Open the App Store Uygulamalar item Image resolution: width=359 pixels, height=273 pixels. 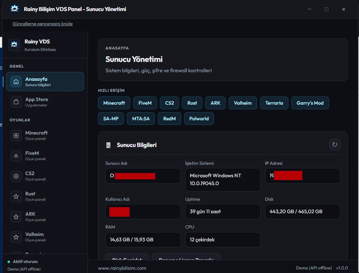click(x=45, y=102)
